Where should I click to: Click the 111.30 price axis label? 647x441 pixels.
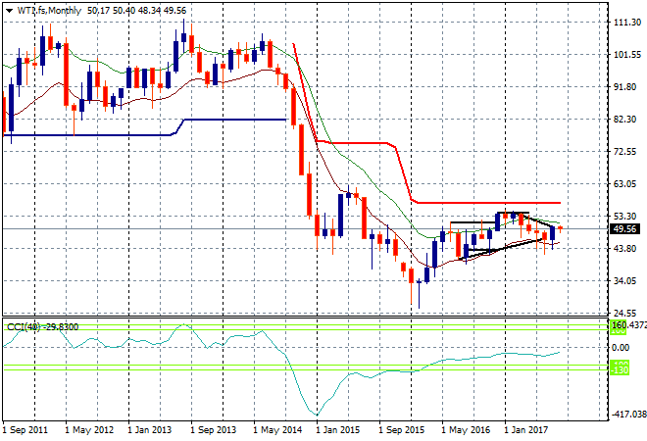click(625, 22)
